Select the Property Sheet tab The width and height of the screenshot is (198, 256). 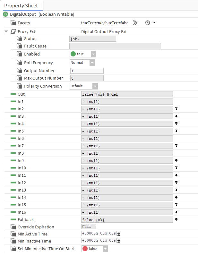(21, 5)
